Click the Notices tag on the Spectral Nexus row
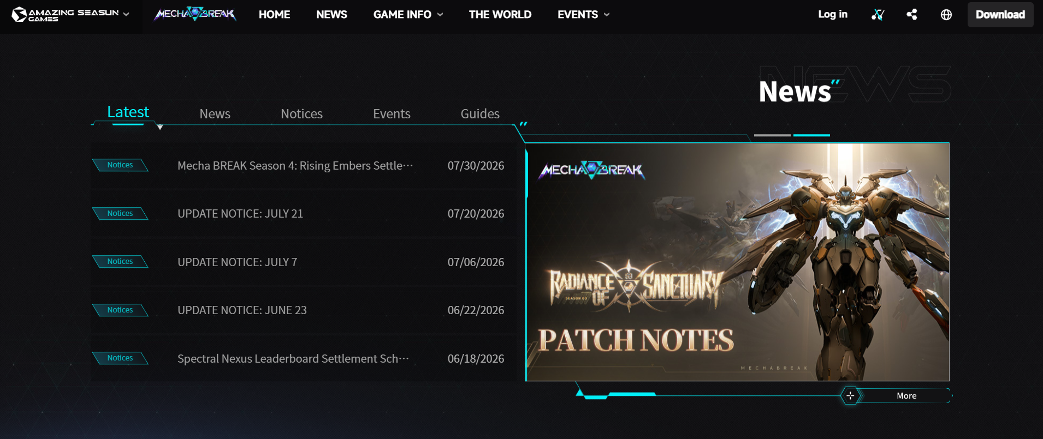The width and height of the screenshot is (1043, 439). (x=120, y=358)
